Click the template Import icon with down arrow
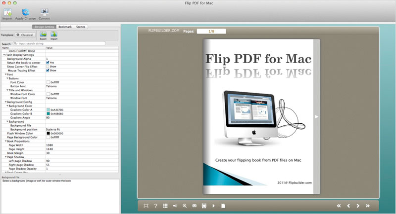Viewport: 396px width, 214px height. (54, 35)
